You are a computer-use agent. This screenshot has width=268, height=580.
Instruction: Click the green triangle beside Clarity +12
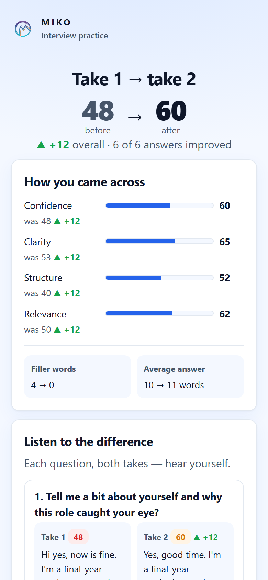point(57,257)
